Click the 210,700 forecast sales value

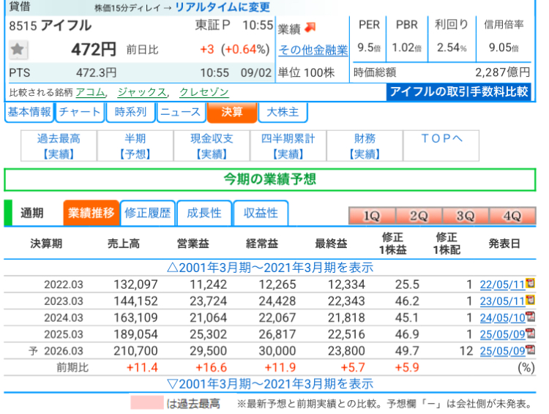pyautogui.click(x=136, y=350)
